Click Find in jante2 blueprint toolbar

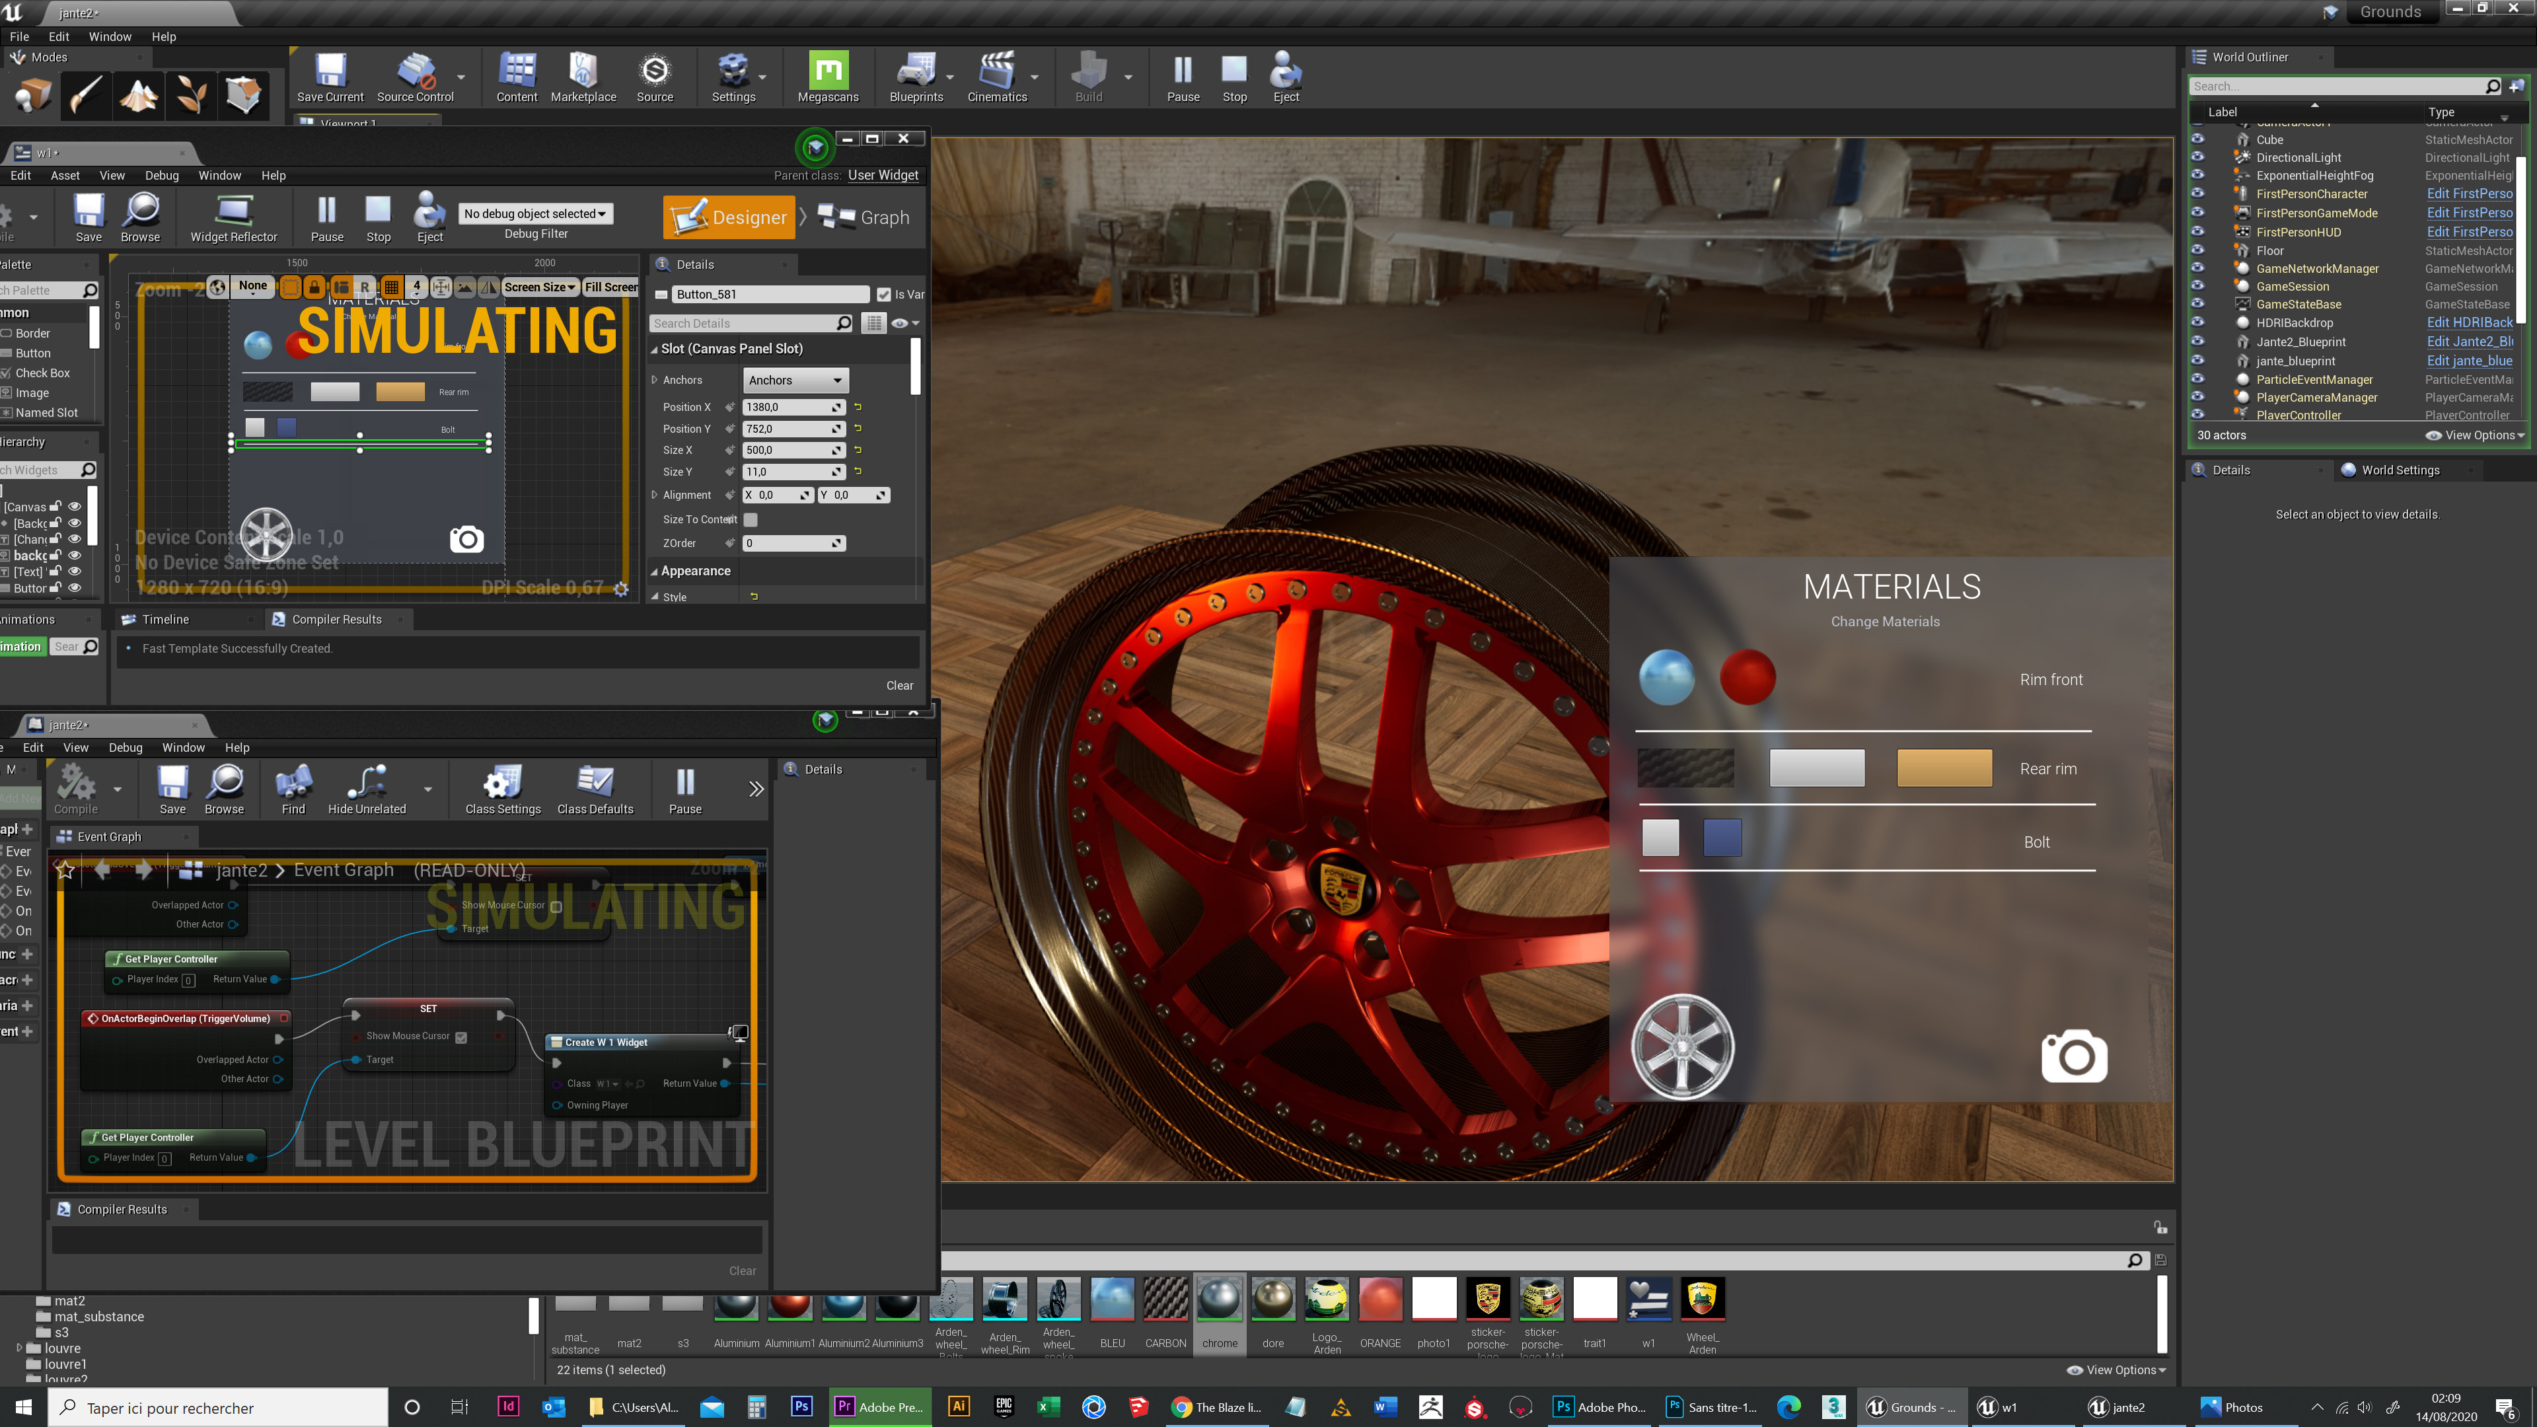(x=293, y=790)
